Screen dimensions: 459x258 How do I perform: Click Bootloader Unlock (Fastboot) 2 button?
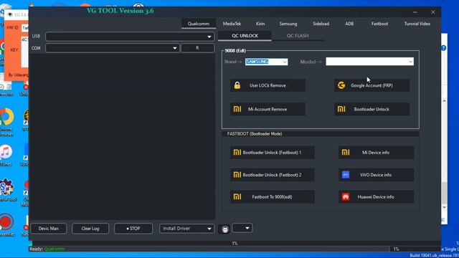click(273, 175)
